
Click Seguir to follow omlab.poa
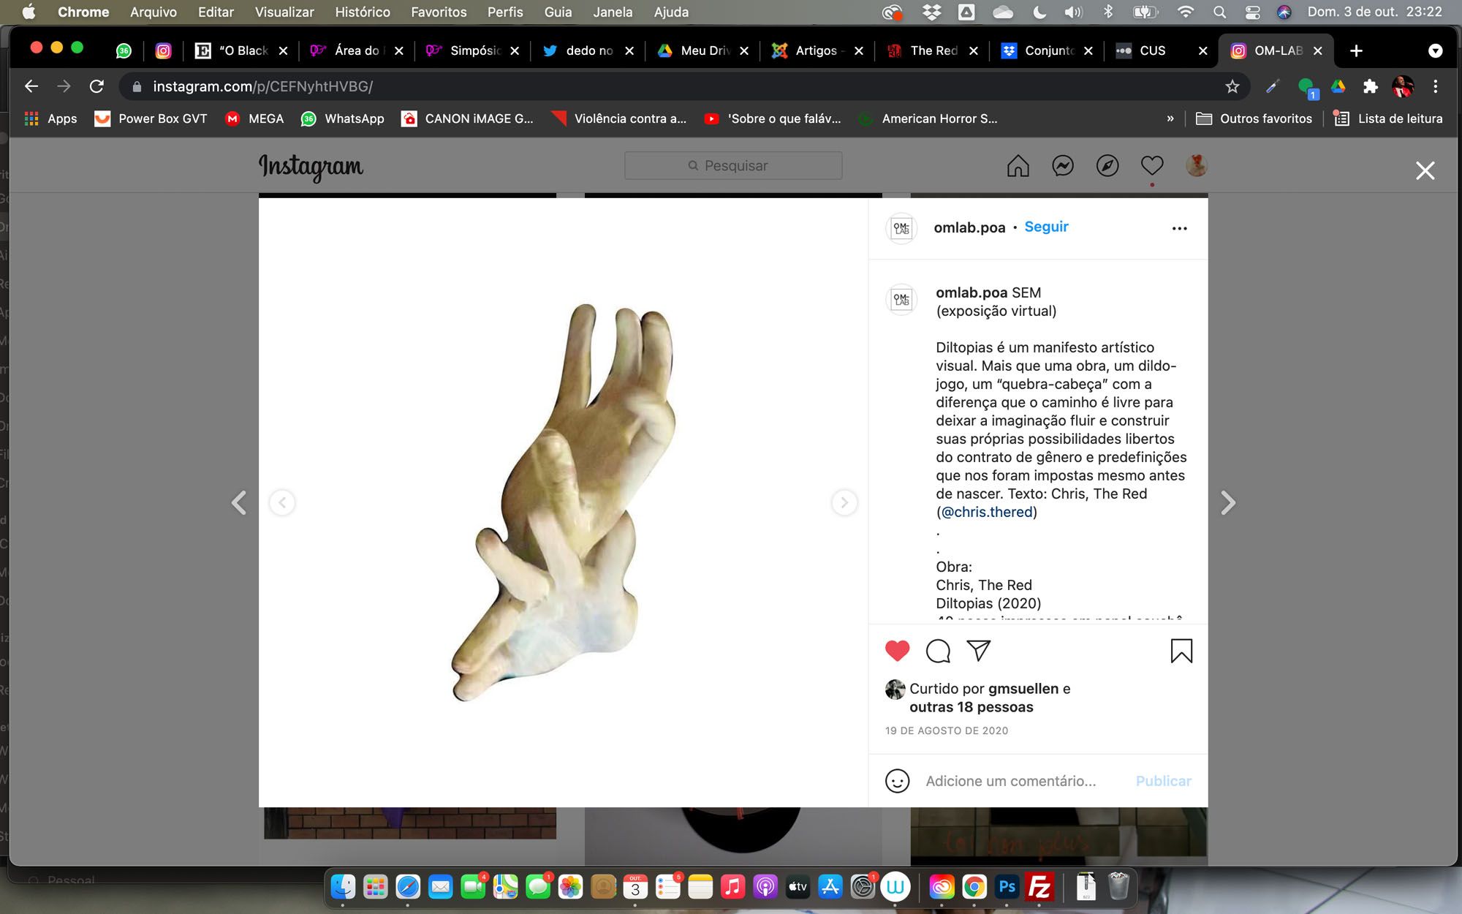[x=1046, y=227]
